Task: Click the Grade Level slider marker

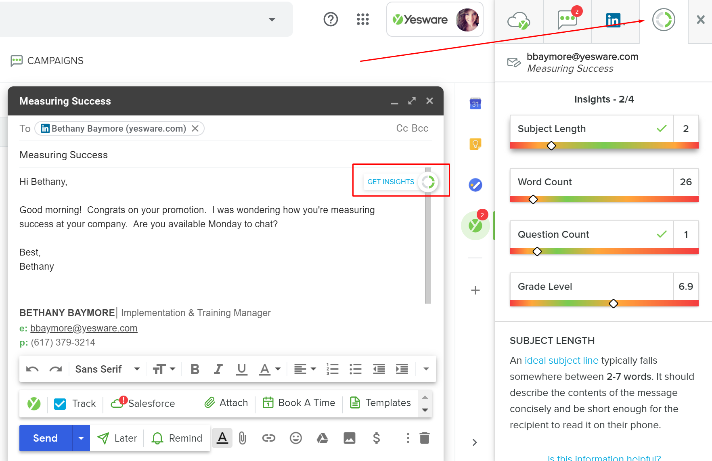Action: click(614, 304)
